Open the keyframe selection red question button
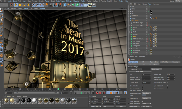 tap(104, 93)
